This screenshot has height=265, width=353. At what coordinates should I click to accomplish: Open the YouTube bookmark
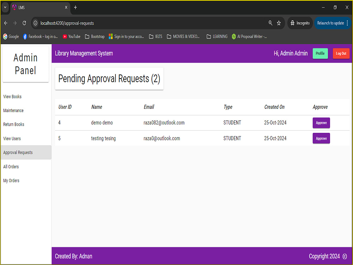click(71, 36)
